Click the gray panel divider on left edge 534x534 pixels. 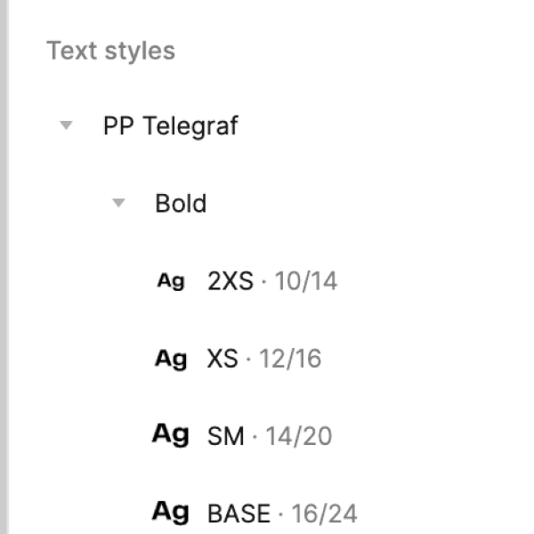coord(4,267)
